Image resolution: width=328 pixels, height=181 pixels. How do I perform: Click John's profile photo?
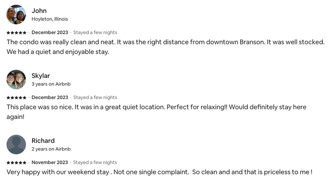[16, 14]
